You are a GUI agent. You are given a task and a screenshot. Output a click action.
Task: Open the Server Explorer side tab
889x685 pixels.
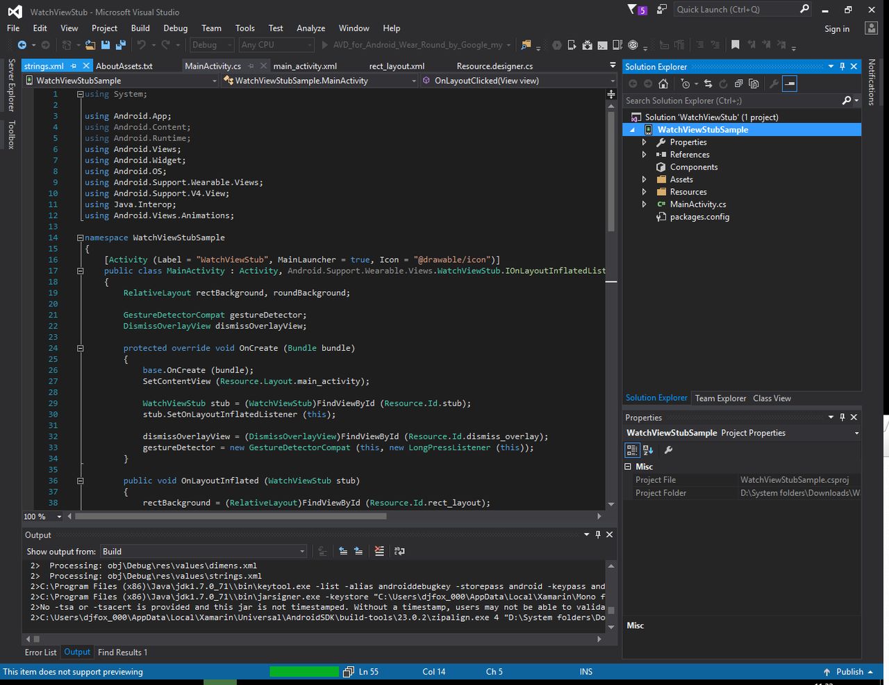11,85
